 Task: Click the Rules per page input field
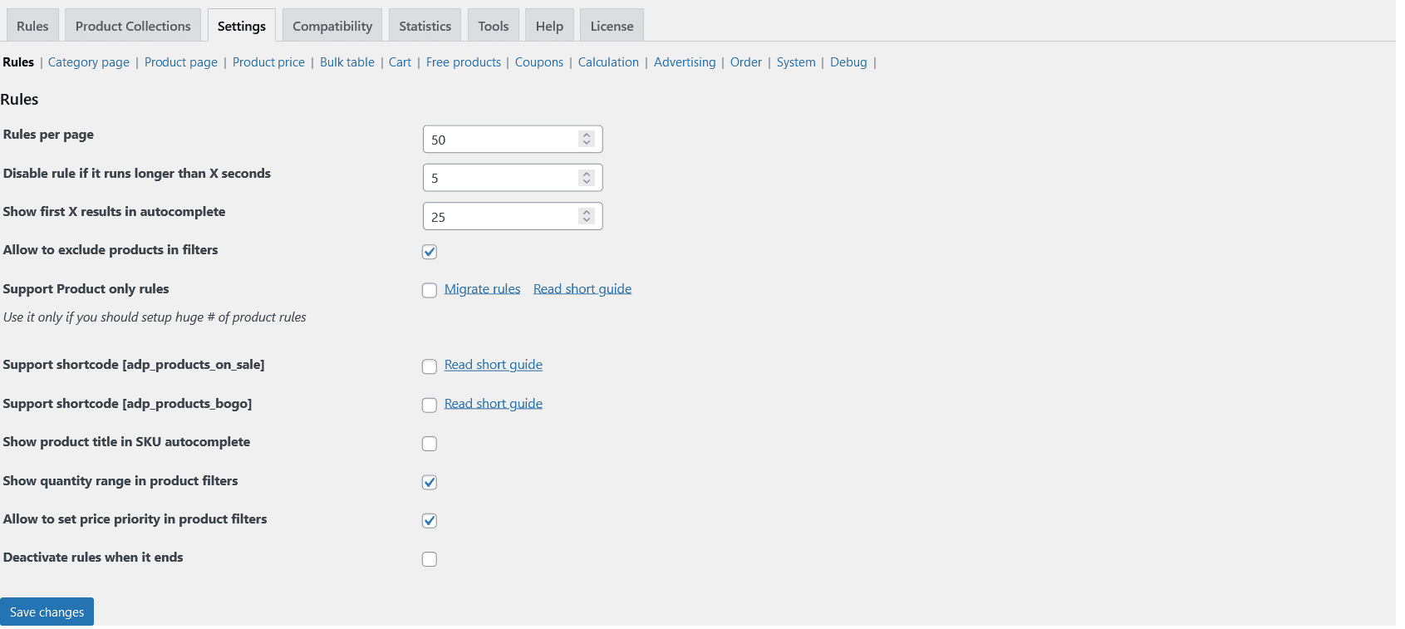(x=500, y=140)
